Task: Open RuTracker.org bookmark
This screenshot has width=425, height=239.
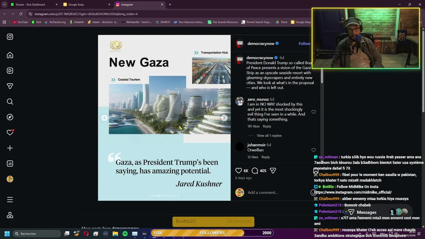Action: pos(55,22)
